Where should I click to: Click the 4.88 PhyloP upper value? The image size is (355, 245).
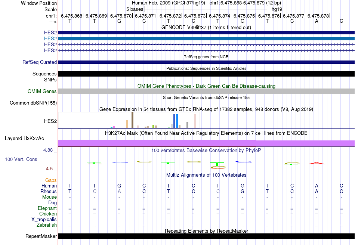click(x=48, y=150)
